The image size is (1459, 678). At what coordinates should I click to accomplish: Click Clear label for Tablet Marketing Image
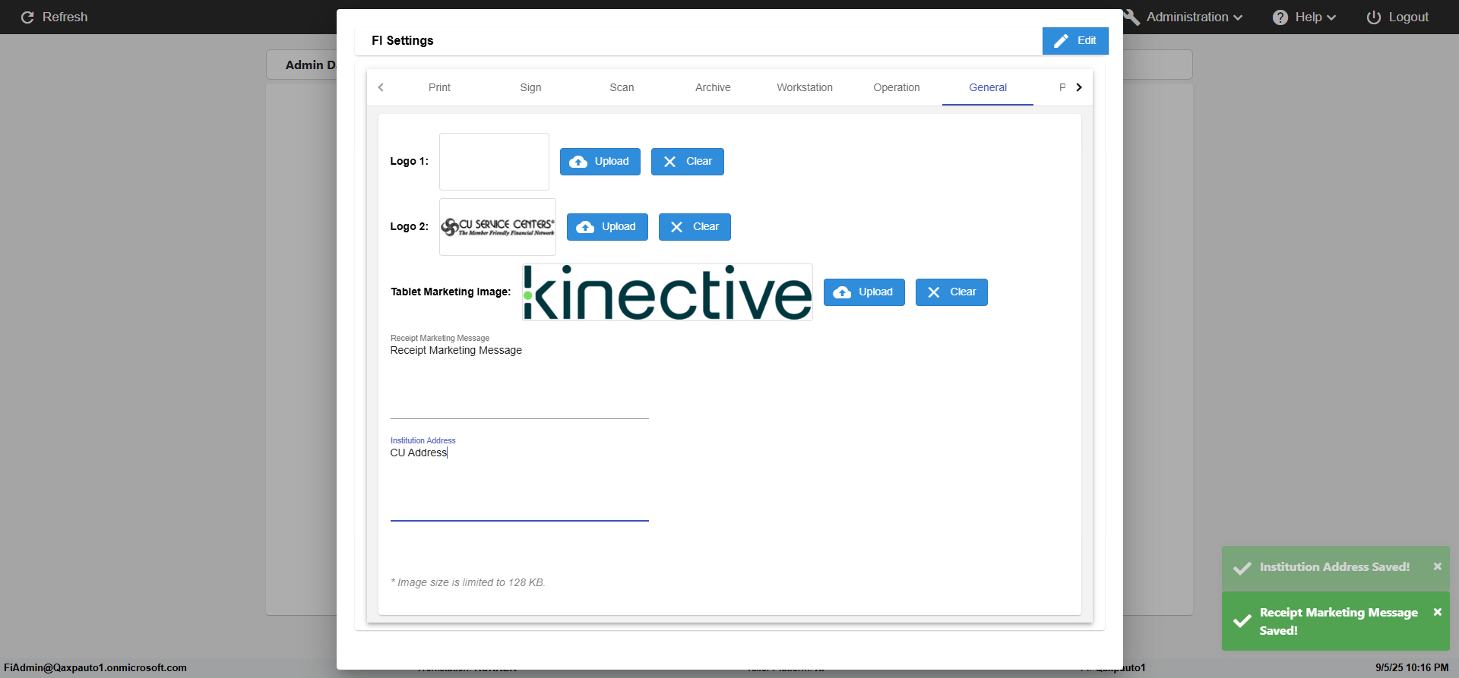(963, 292)
